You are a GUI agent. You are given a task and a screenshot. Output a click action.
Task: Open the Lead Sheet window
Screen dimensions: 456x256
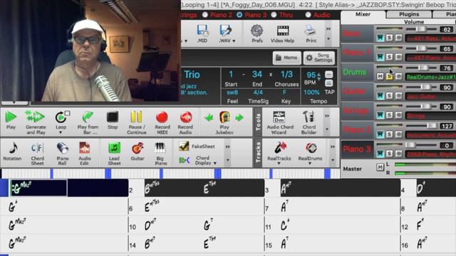click(x=114, y=154)
